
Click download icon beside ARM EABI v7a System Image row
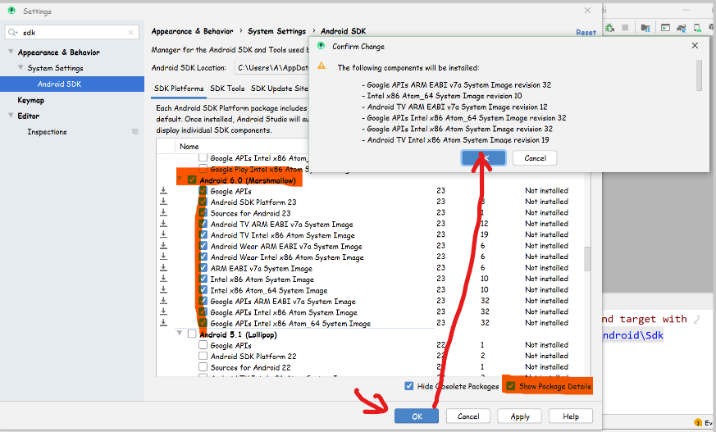pyautogui.click(x=163, y=267)
